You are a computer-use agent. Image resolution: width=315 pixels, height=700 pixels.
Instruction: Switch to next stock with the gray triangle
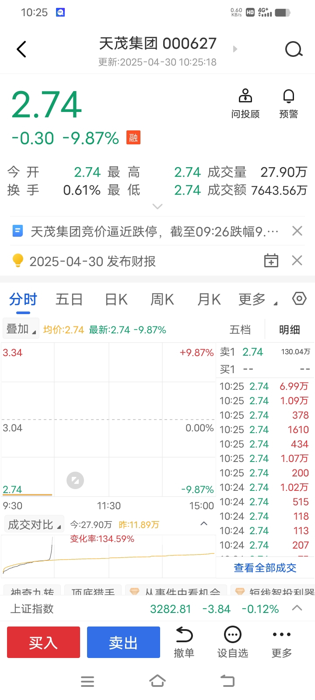[235, 49]
